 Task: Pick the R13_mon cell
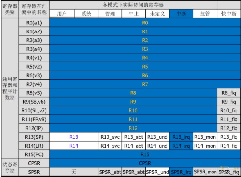click(x=205, y=137)
